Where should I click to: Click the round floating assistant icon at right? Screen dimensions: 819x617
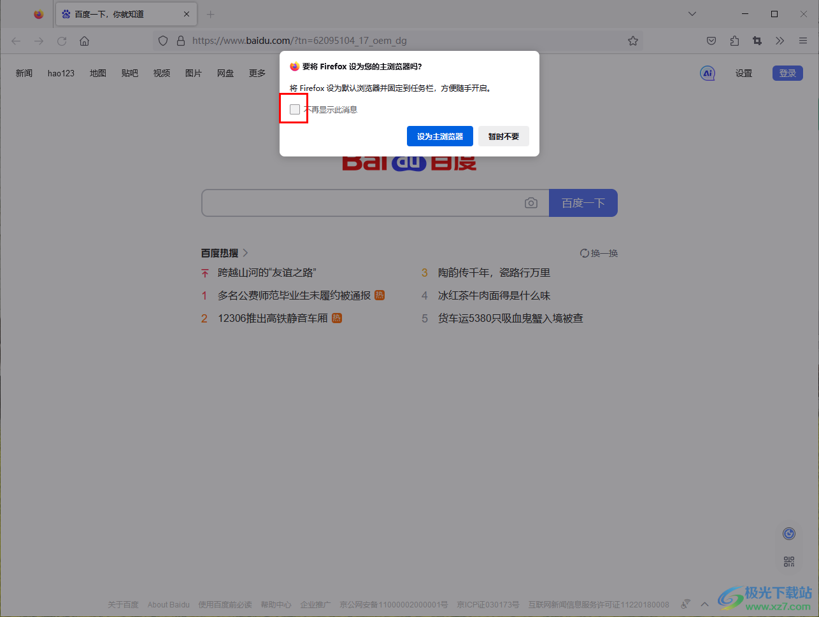point(789,534)
